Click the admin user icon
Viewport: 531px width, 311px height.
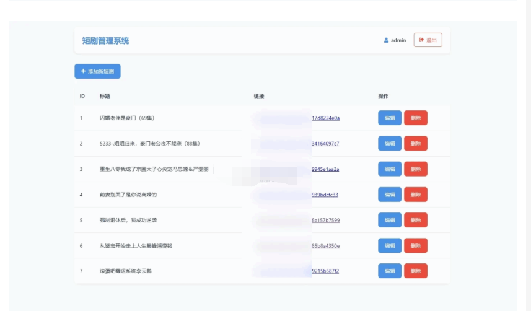[386, 40]
